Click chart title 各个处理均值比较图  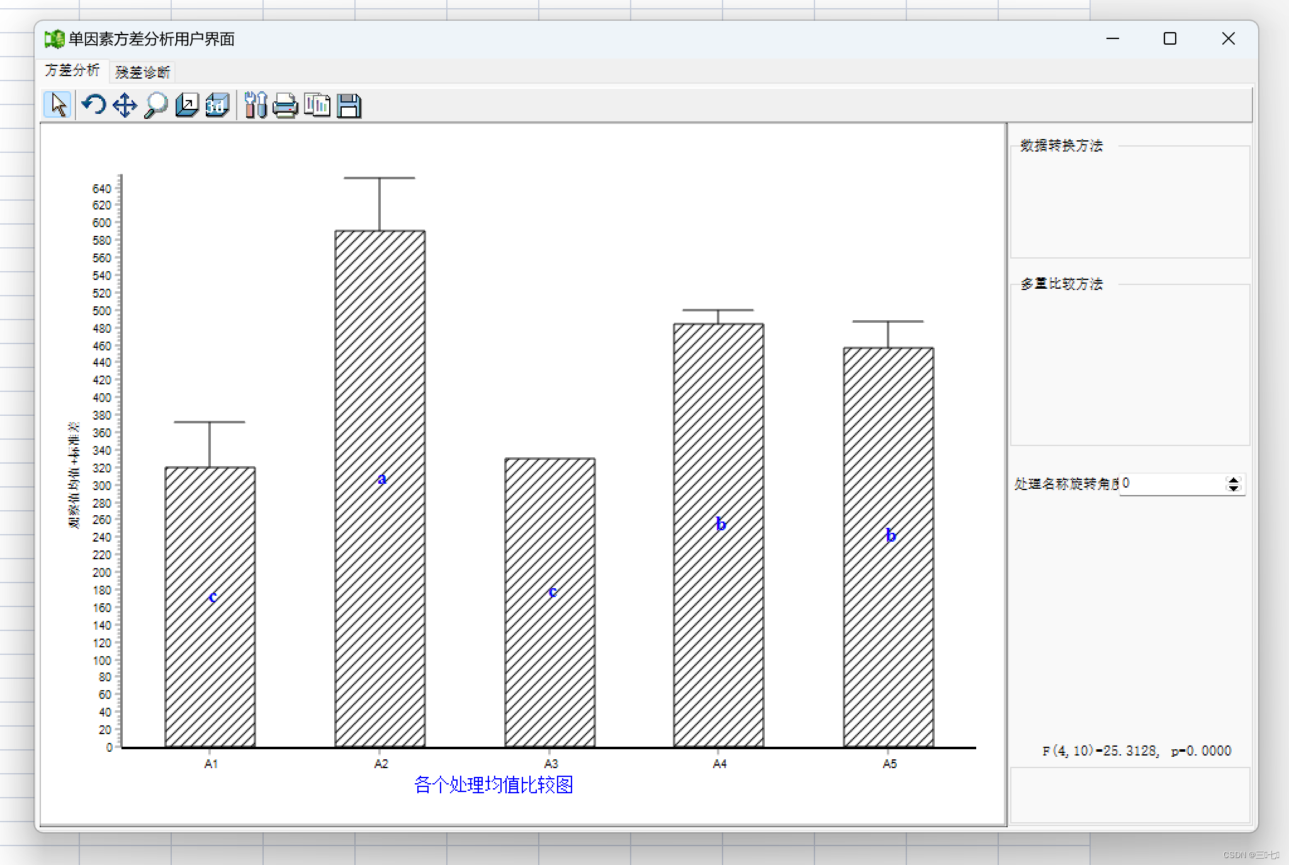(493, 784)
